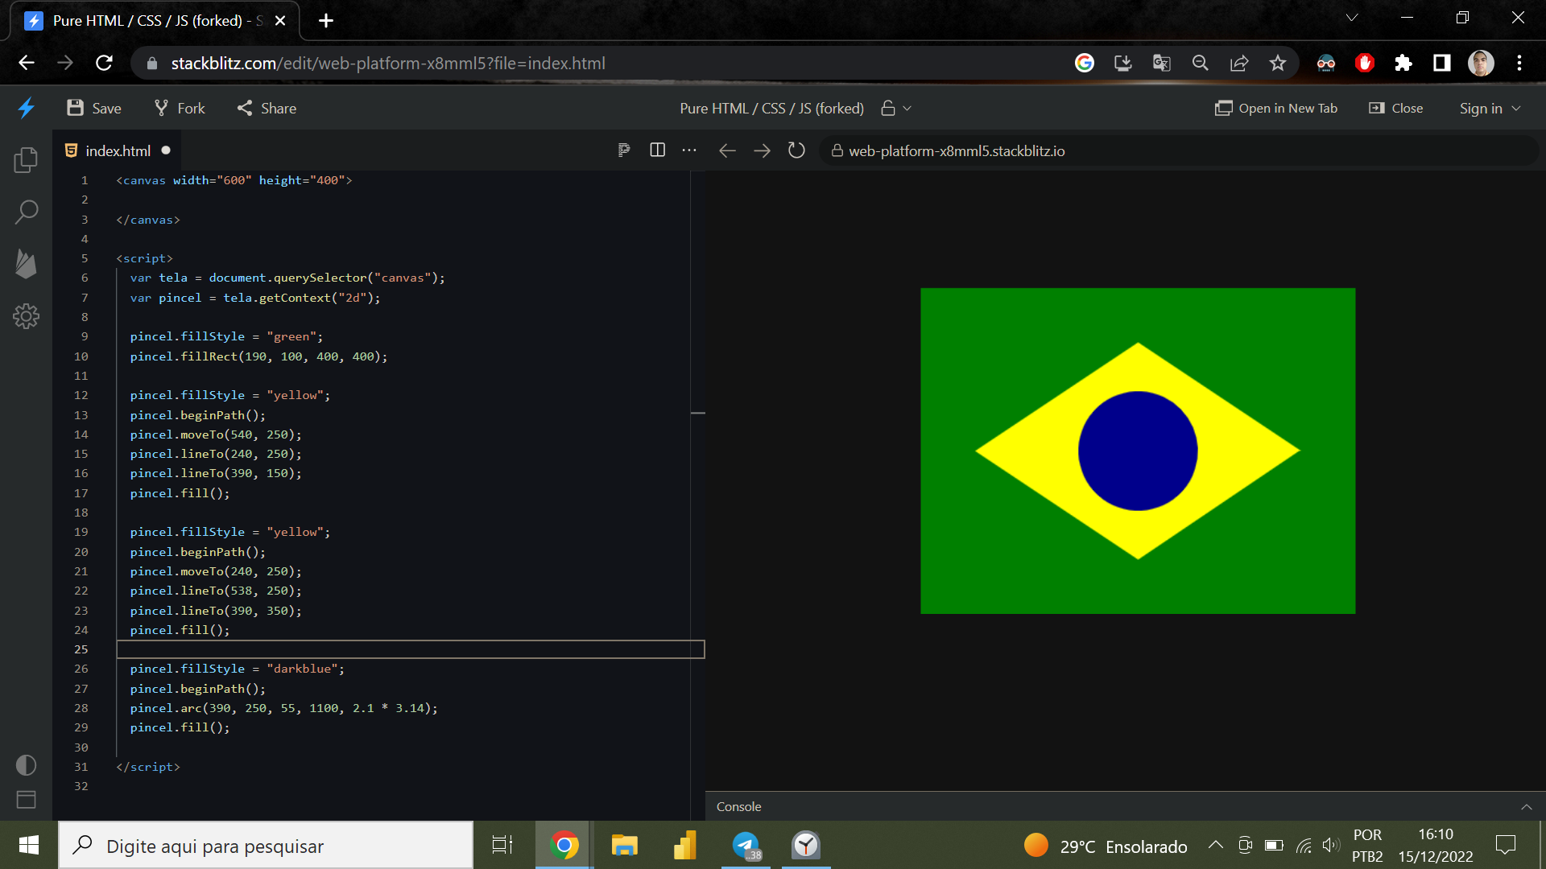Install app icon in address bar

point(1122,63)
